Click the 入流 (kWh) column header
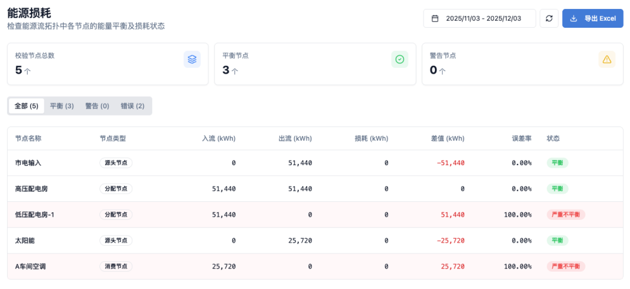The height and width of the screenshot is (289, 630). coord(219,139)
